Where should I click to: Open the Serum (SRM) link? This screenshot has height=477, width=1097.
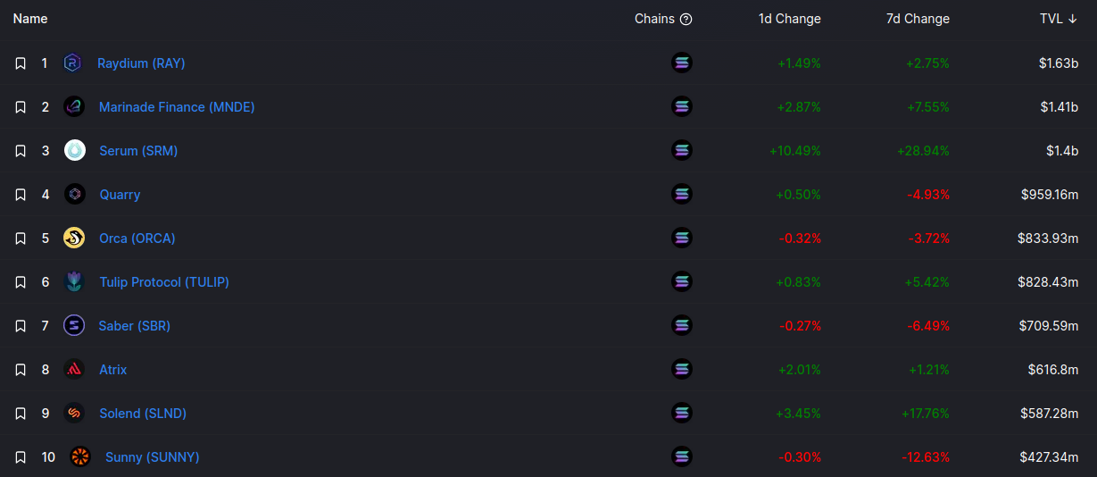(x=138, y=151)
